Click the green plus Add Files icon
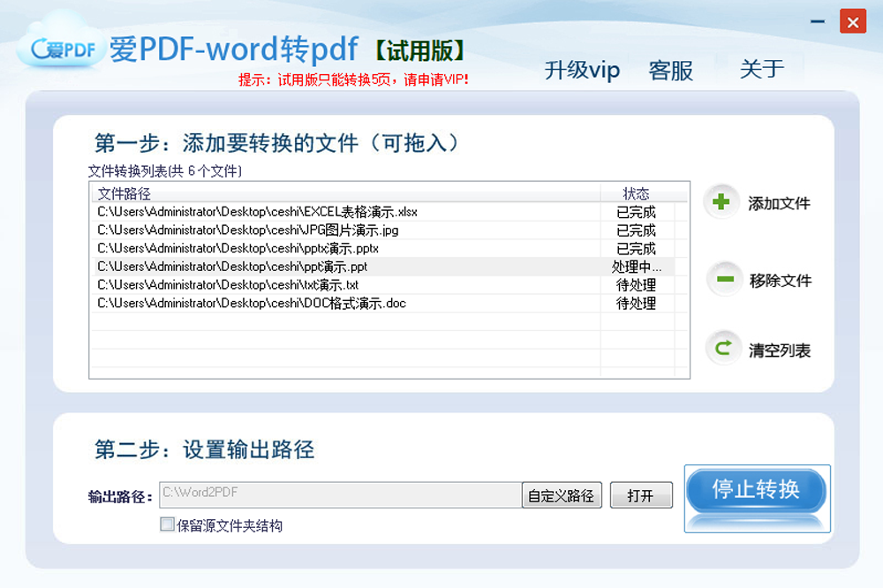Viewport: 883px width, 588px height. 722,202
